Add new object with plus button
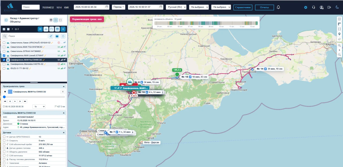This screenshot has width=343, height=167. coord(63,29)
